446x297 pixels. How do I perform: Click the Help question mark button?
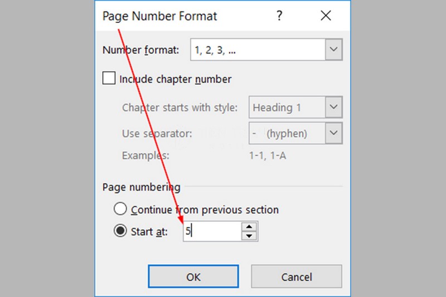click(x=279, y=17)
